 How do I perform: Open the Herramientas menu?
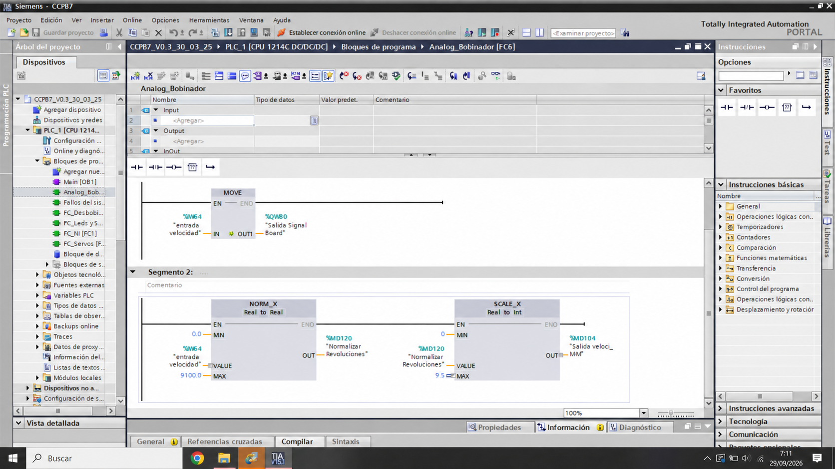209,20
